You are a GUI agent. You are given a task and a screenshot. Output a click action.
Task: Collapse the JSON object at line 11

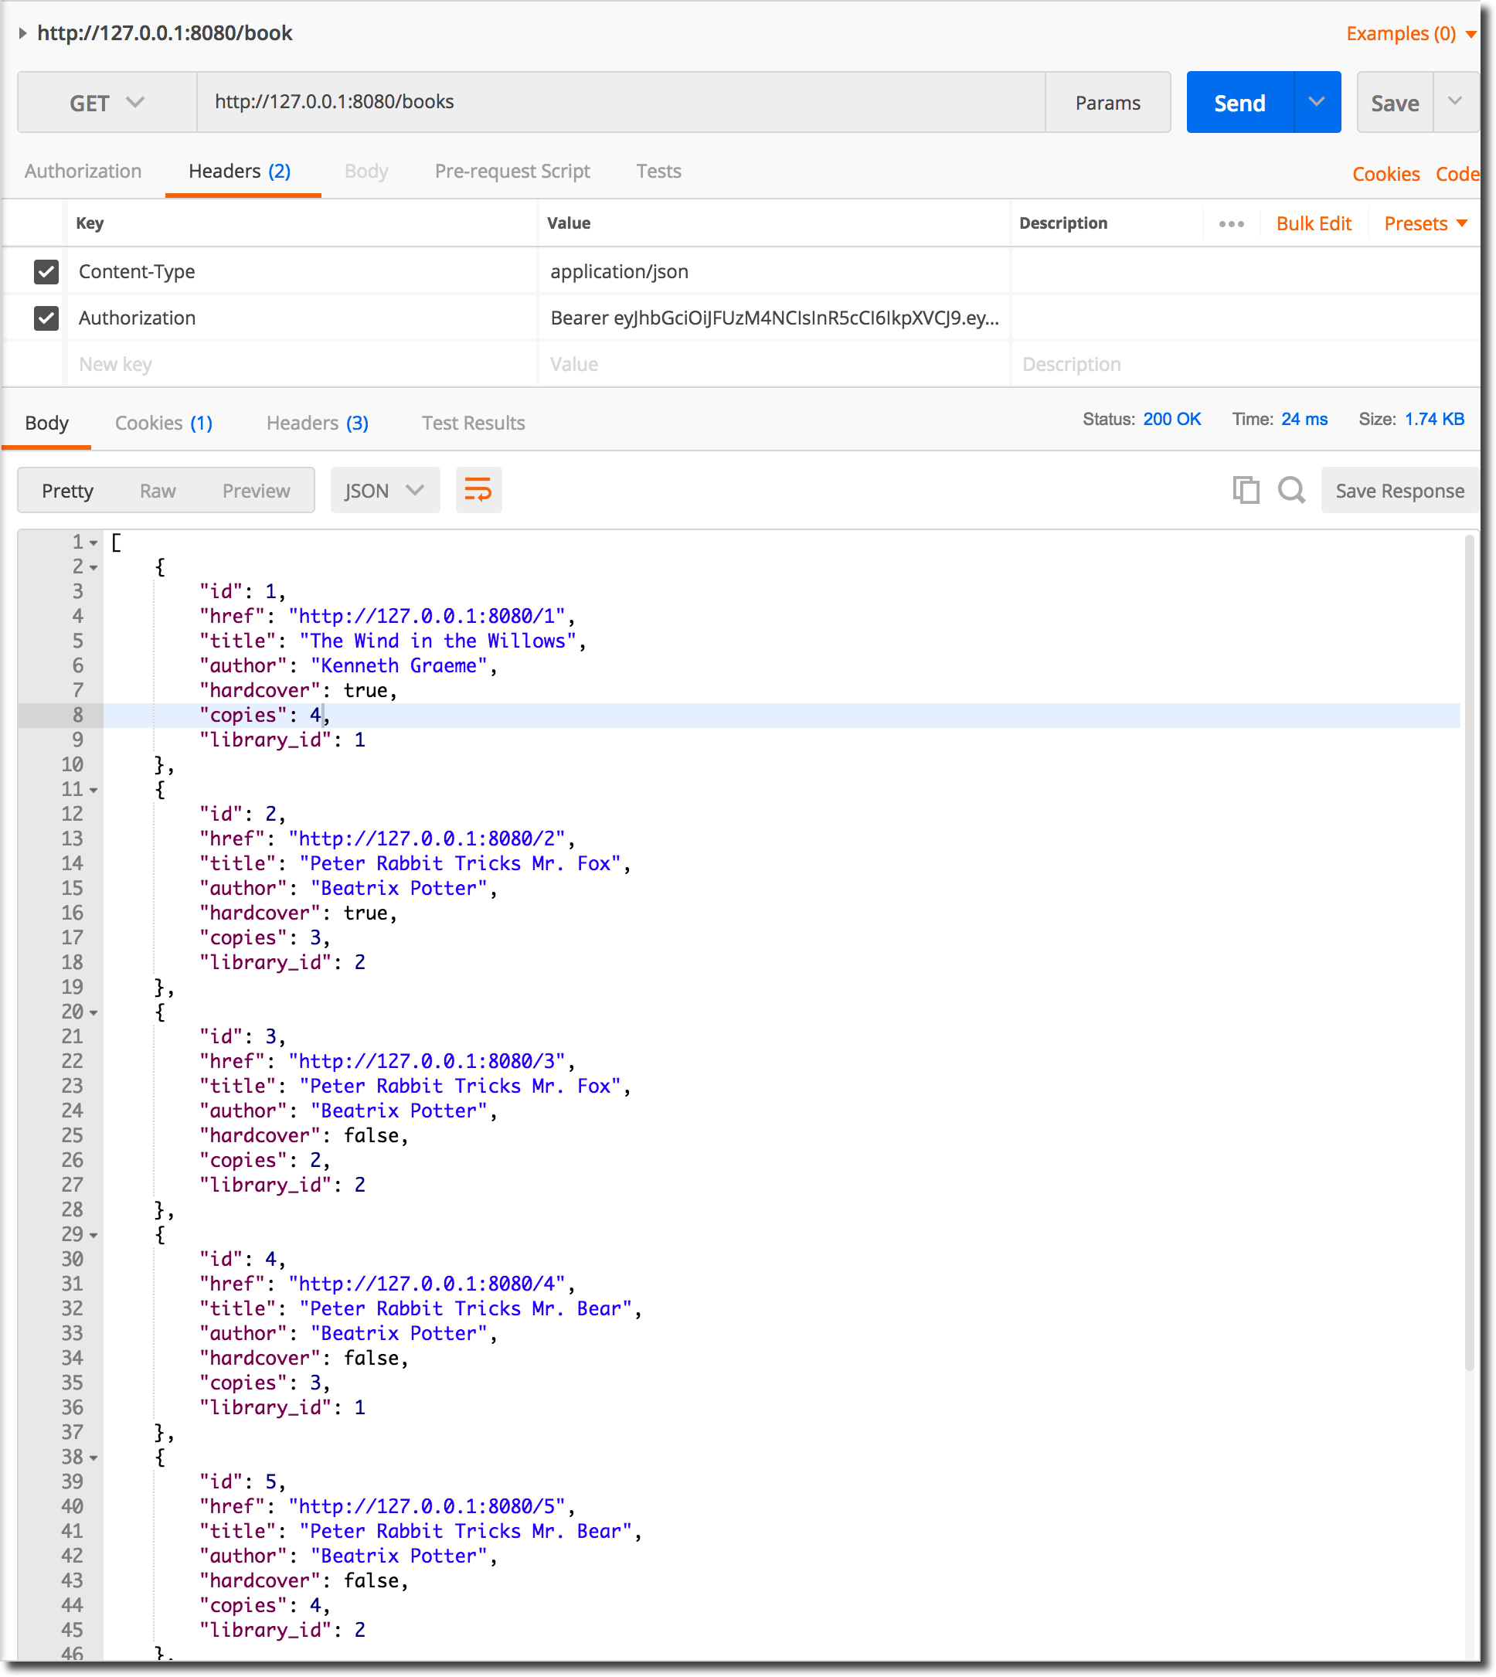coord(93,790)
